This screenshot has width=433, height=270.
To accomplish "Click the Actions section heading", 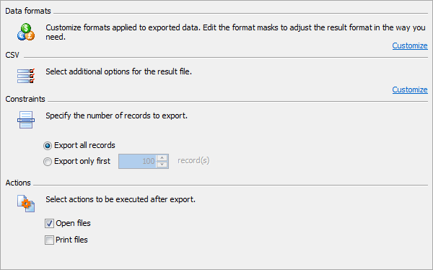I will (18, 183).
